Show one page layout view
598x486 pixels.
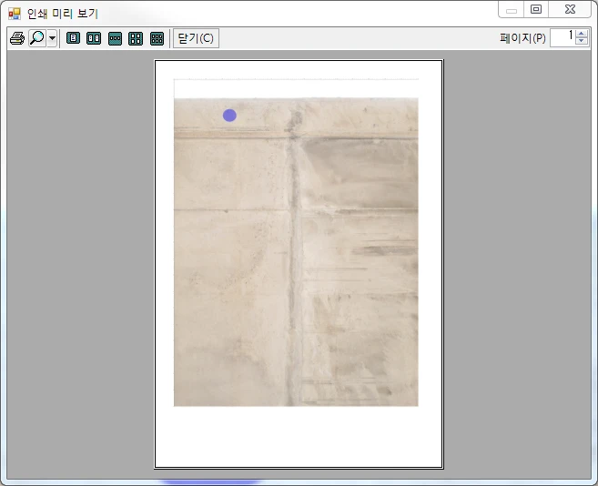[x=73, y=38]
